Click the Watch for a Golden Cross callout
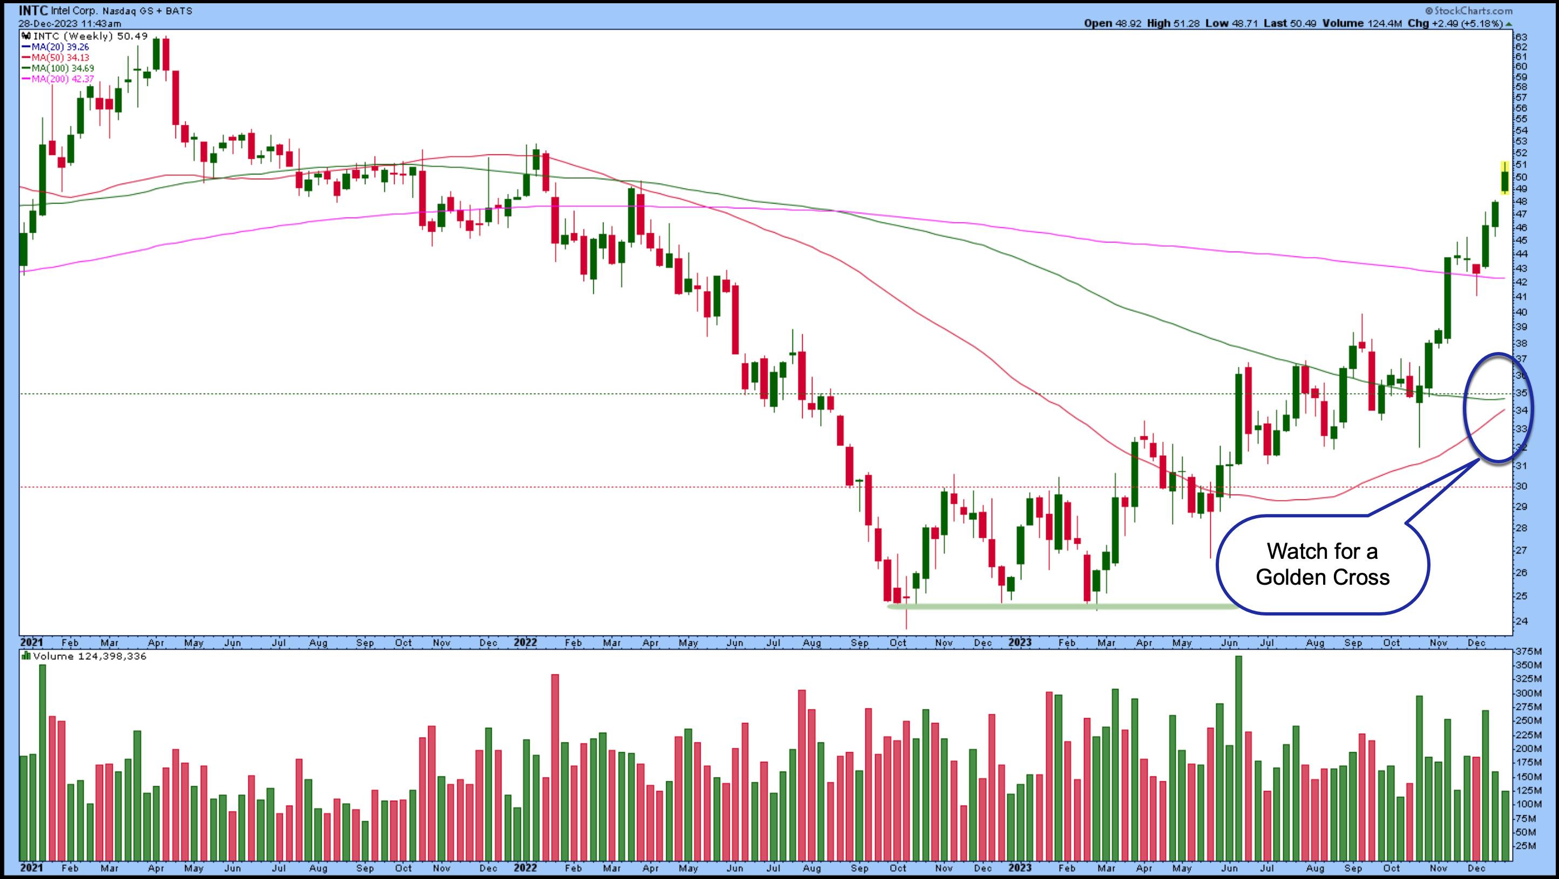1559x879 pixels. (x=1323, y=564)
